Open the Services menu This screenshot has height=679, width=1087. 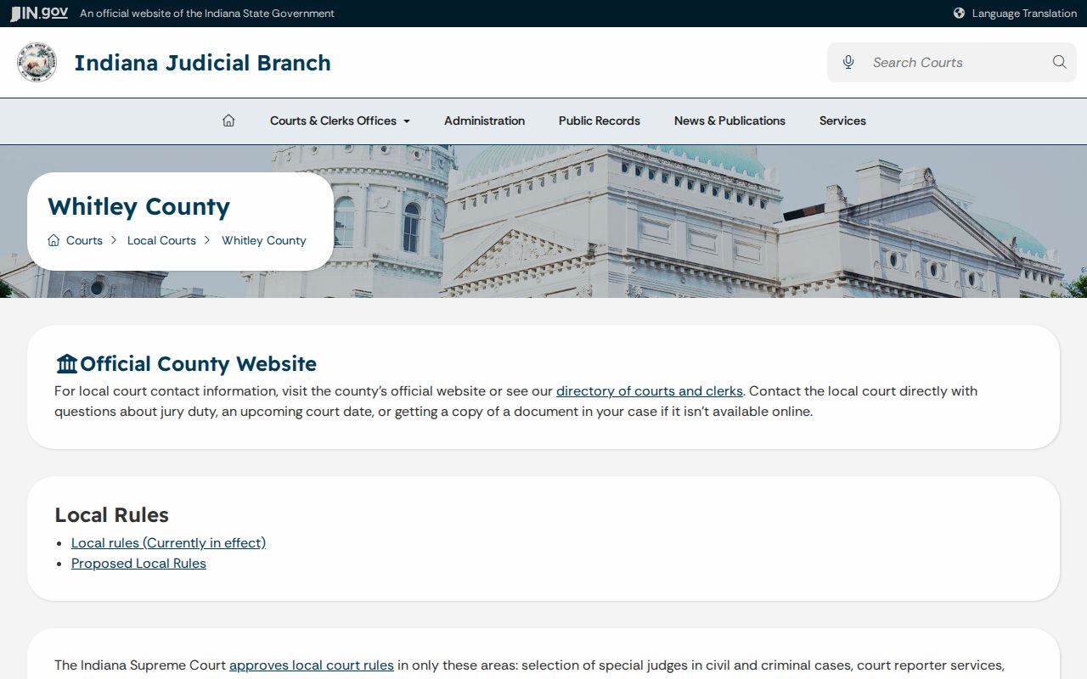[842, 121]
